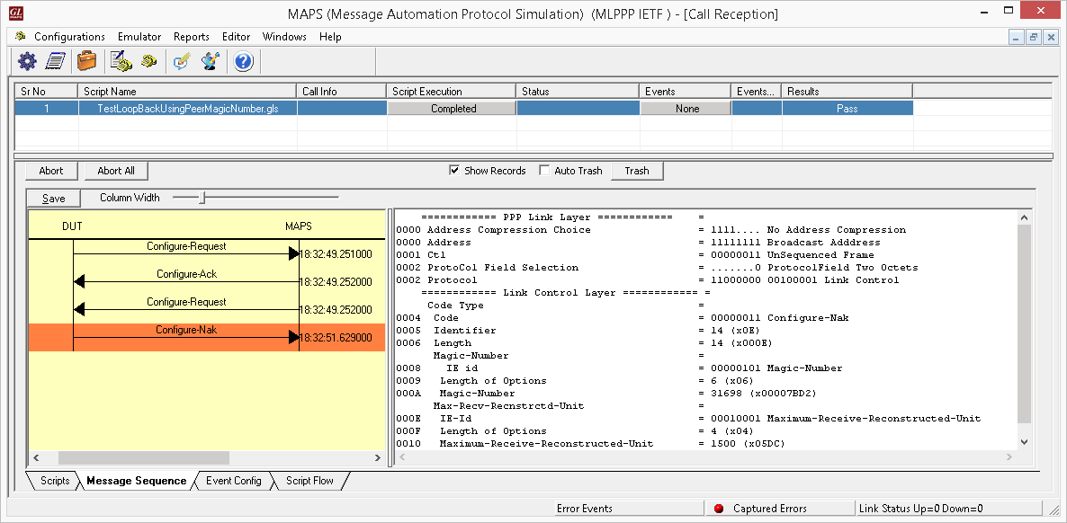The width and height of the screenshot is (1067, 523).
Task: Open the Windows menu
Action: point(284,37)
